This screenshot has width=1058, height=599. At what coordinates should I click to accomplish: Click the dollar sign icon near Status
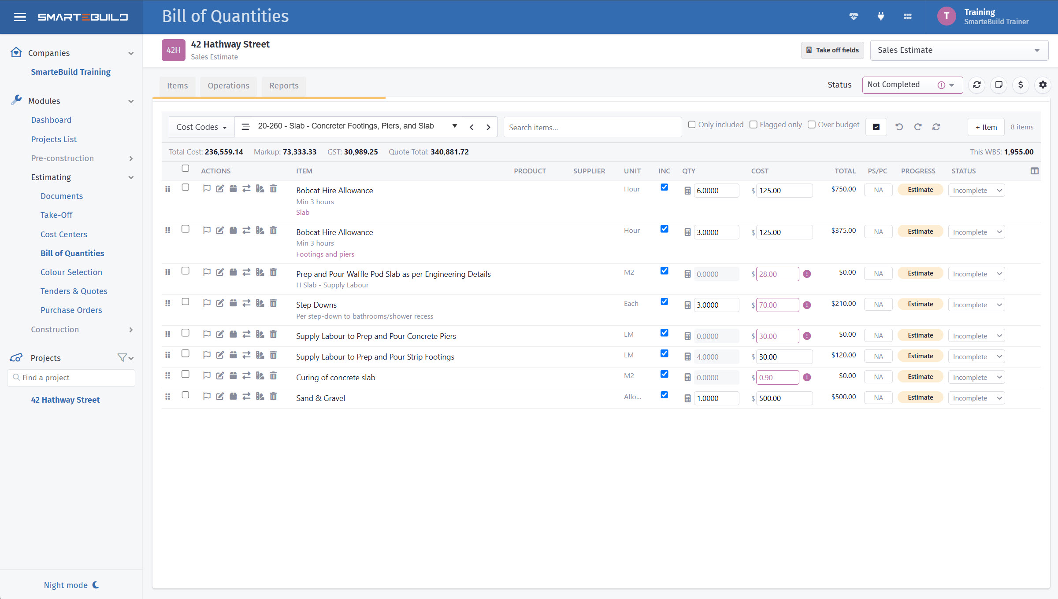point(1021,85)
